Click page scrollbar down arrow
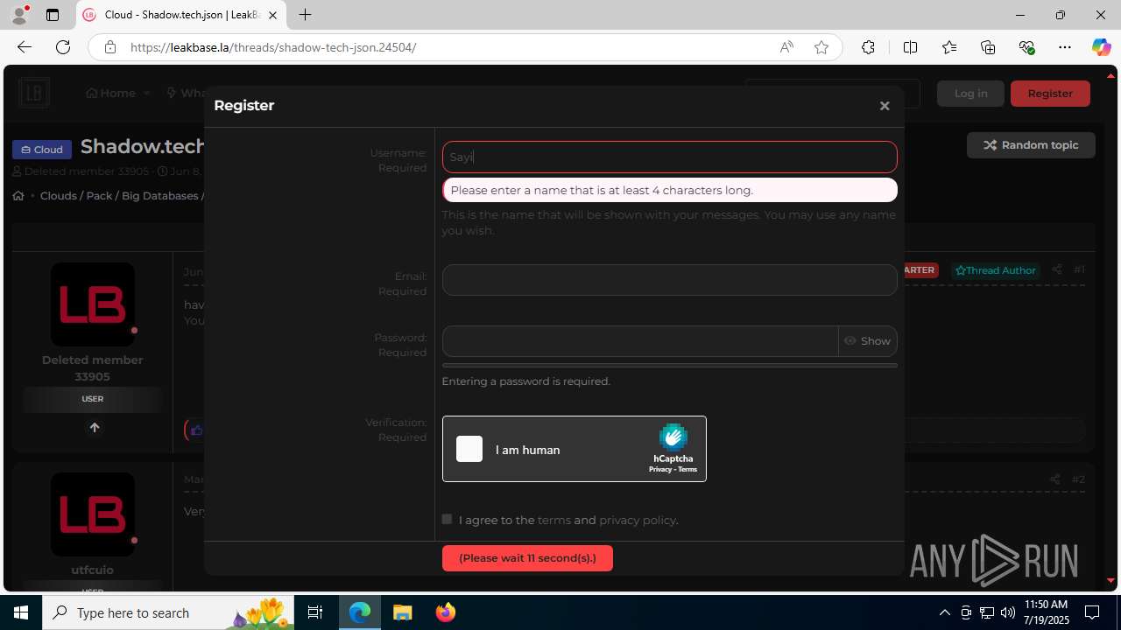 (1110, 580)
